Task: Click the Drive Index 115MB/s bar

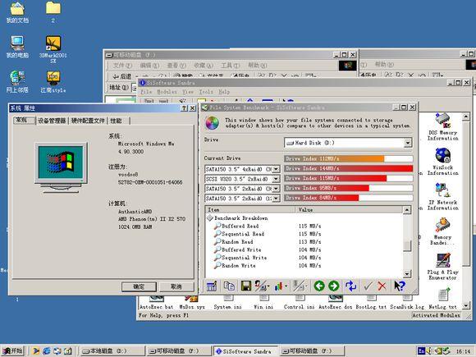Action: [x=336, y=178]
